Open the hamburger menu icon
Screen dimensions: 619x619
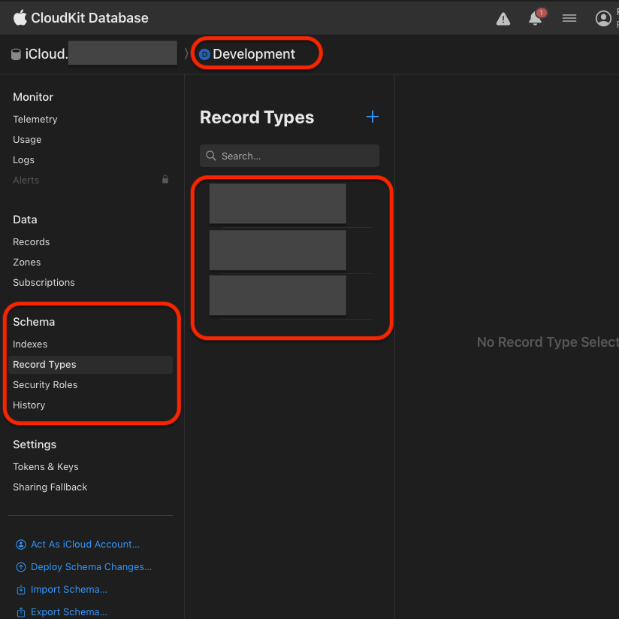(569, 19)
